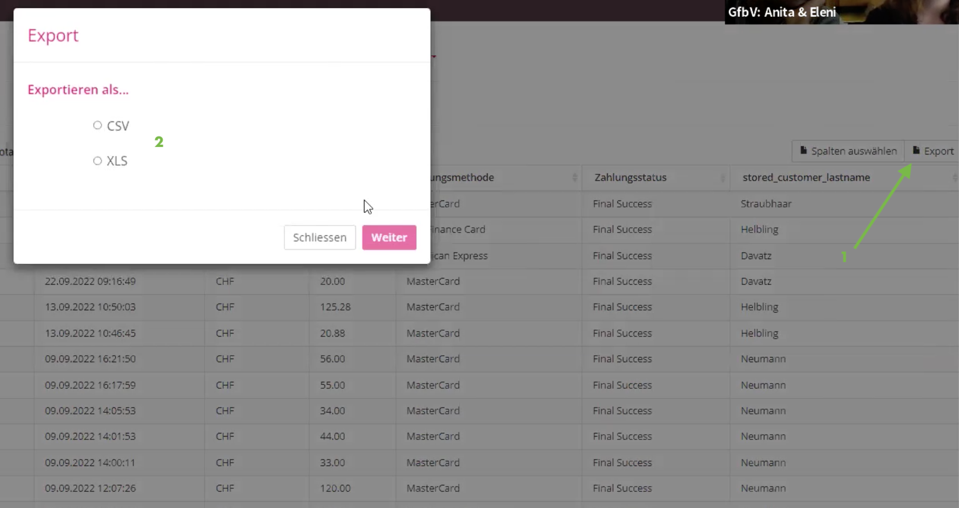This screenshot has height=508, width=959.
Task: Click the Zahlungsstatus column header label
Action: click(x=630, y=177)
